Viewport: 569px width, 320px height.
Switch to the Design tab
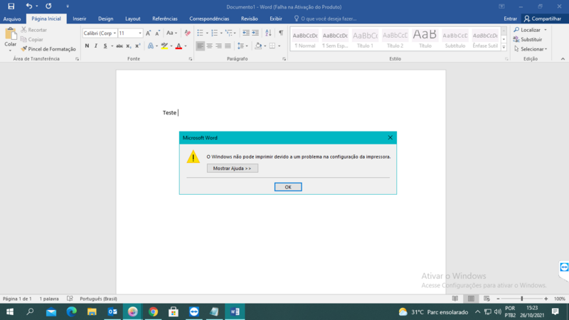coord(105,18)
